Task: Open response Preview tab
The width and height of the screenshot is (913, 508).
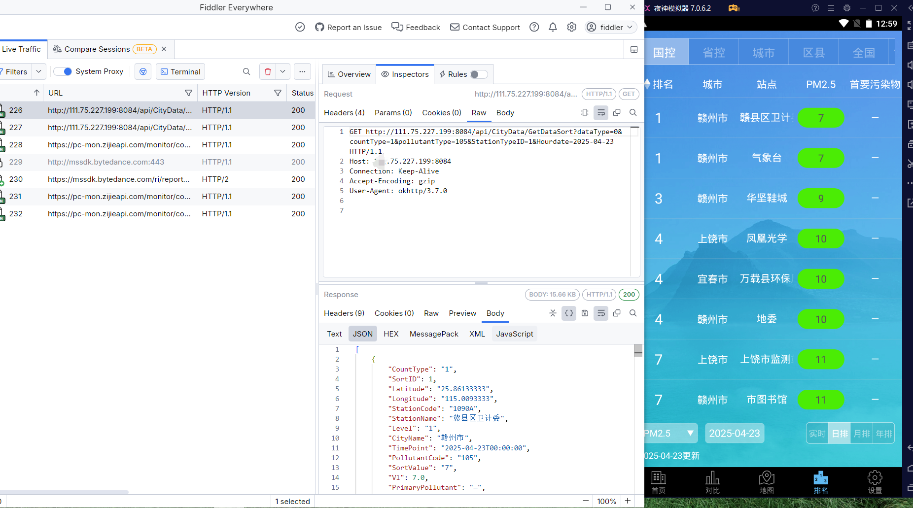Action: pyautogui.click(x=462, y=313)
